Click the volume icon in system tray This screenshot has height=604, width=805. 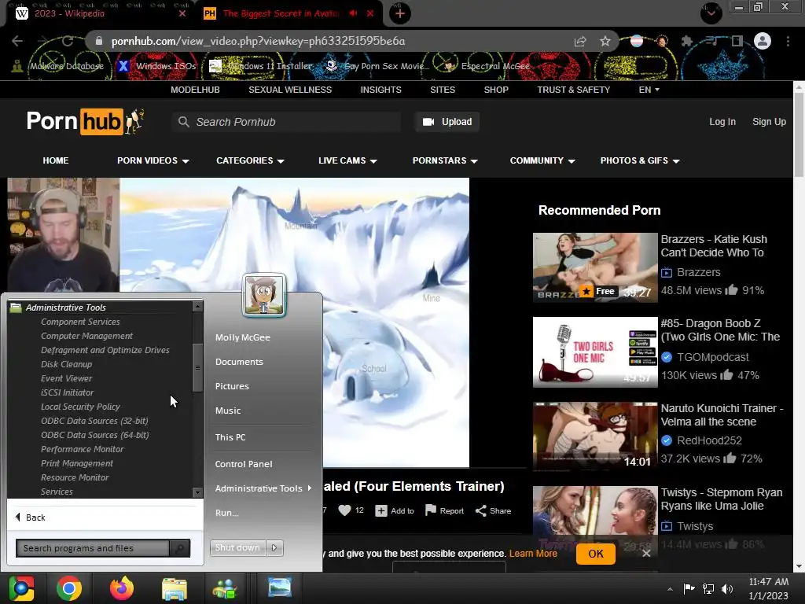[727, 588]
